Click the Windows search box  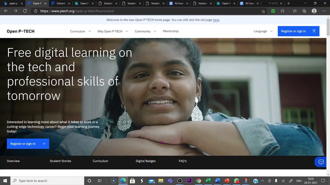(x=47, y=181)
